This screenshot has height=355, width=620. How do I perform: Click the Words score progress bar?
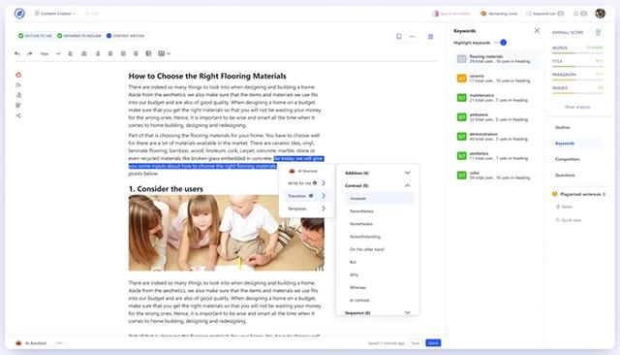[x=577, y=52]
